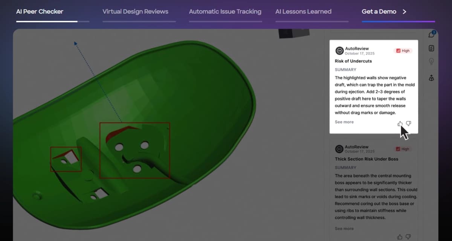The image size is (452, 241).
Task: Expand See more on the Risk of Undercuts summary
Action: coord(344,122)
